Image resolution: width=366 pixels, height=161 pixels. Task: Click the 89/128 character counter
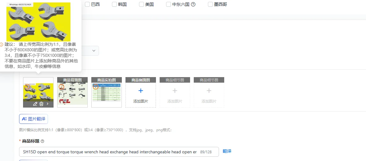[x=206, y=152]
